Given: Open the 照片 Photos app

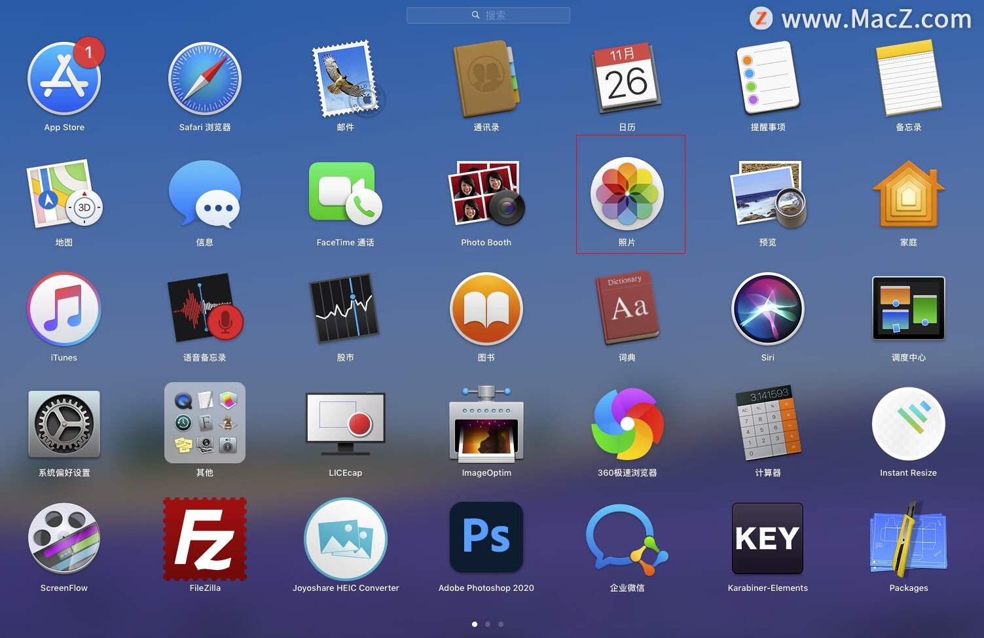Looking at the screenshot, I should (627, 194).
